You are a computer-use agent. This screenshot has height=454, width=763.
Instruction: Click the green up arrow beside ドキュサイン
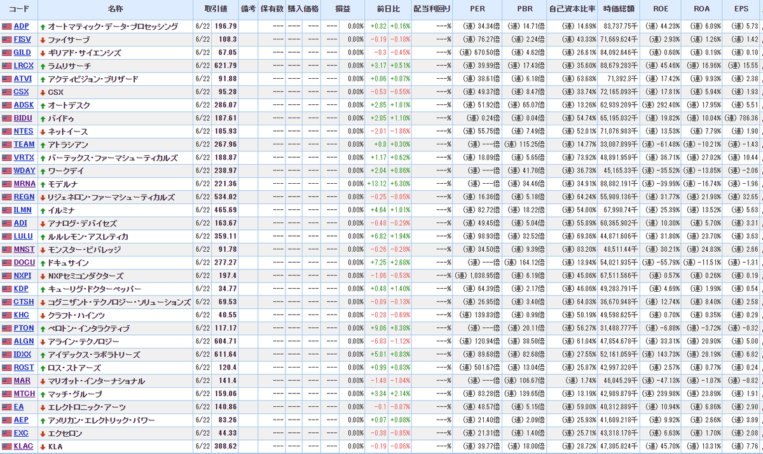[43, 263]
